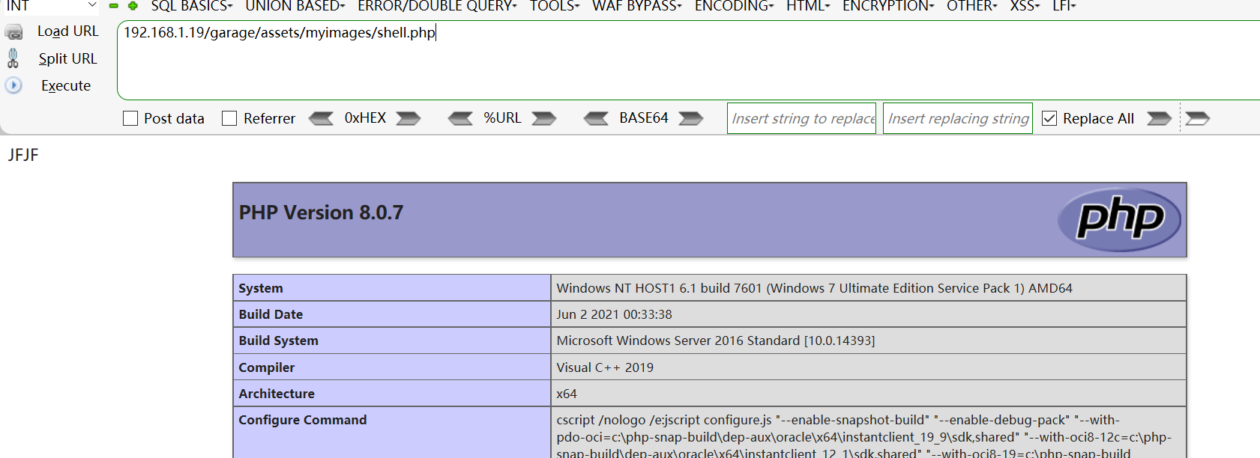Click the %URL label
The width and height of the screenshot is (1260, 458).
click(502, 118)
